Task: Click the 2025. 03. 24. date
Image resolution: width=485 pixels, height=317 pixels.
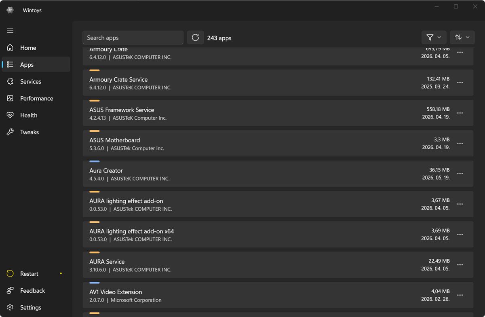Action: [435, 87]
